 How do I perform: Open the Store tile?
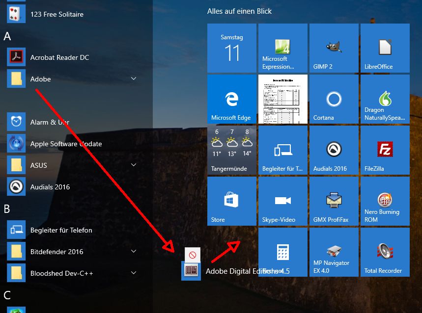pyautogui.click(x=232, y=201)
